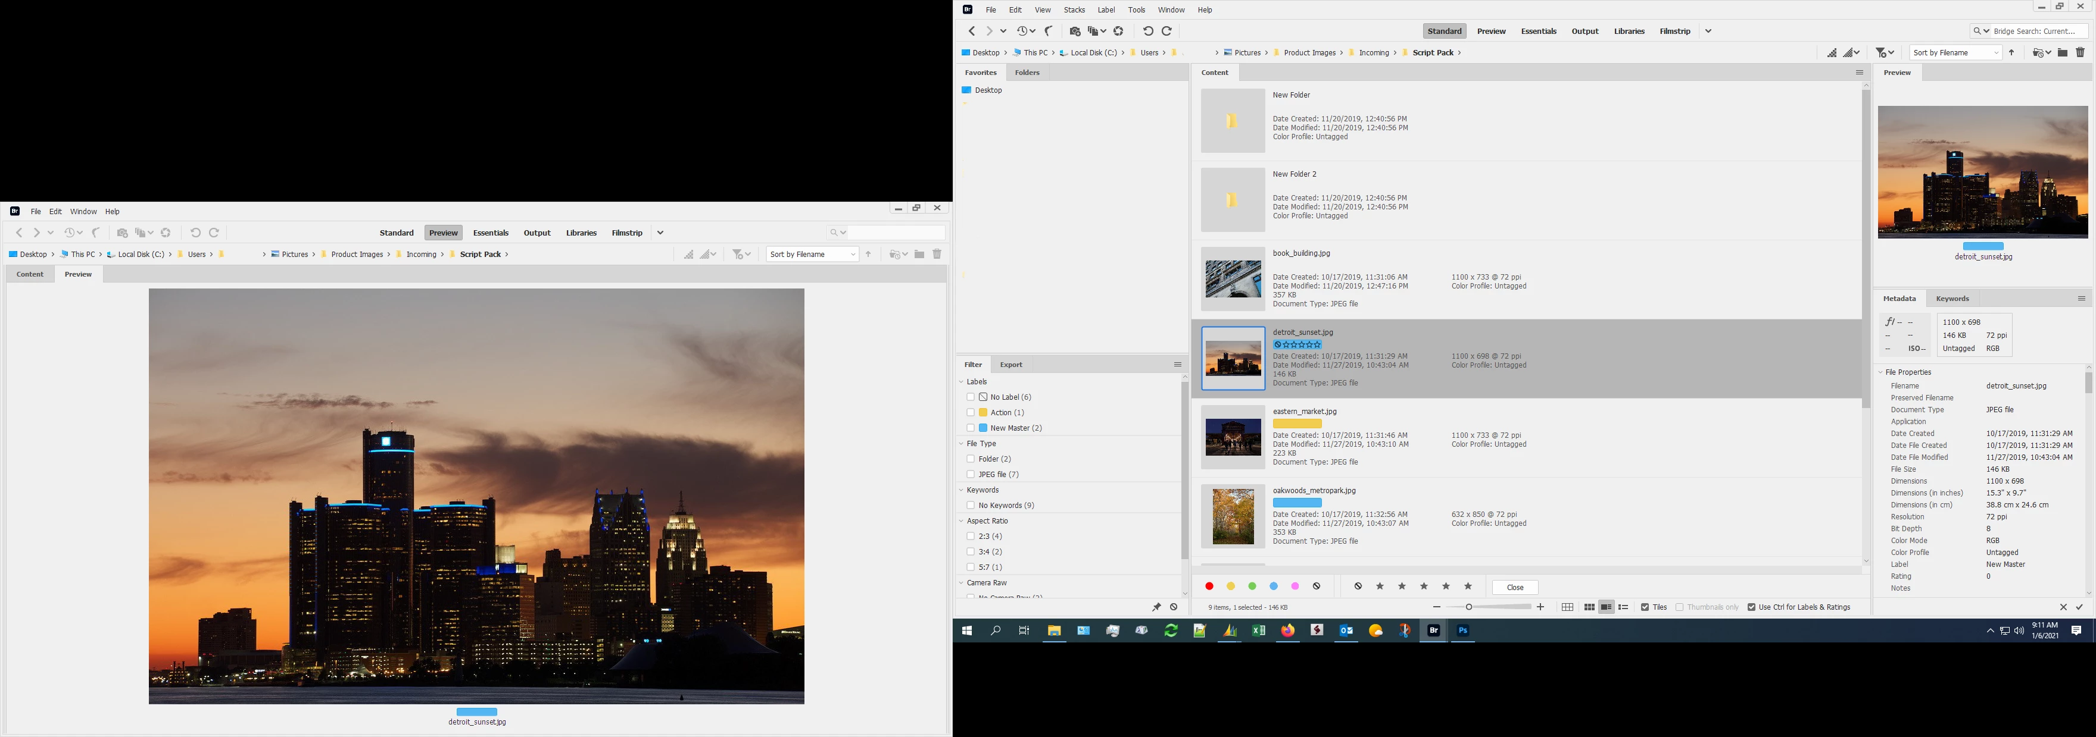Rotate image 90° counterclockwise in main window

(1148, 31)
